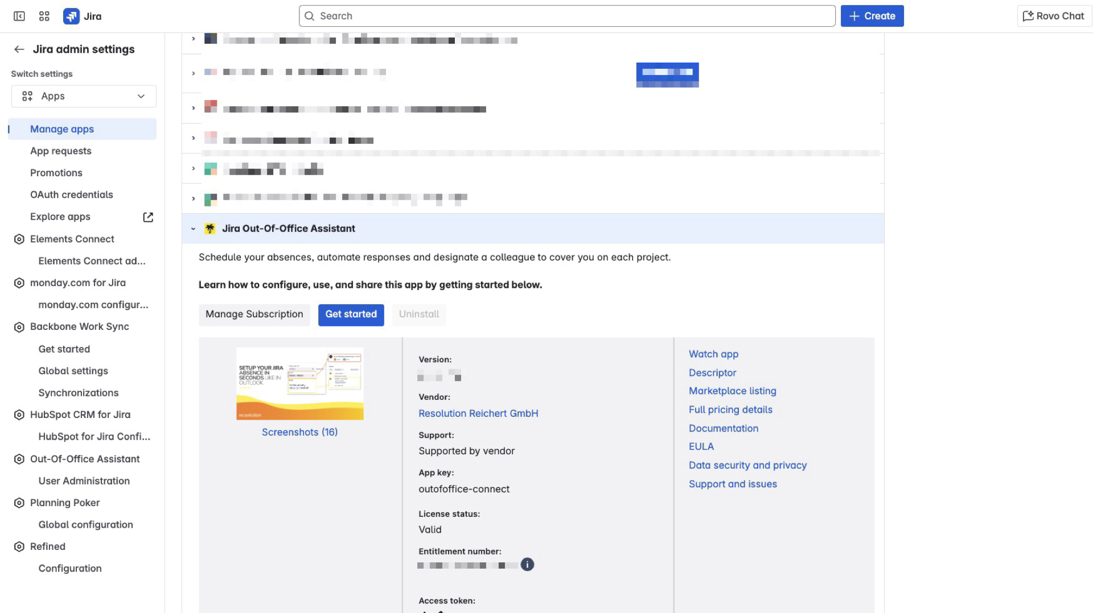Expand the first blurred app row chevron
The image size is (1093, 613).
193,39
